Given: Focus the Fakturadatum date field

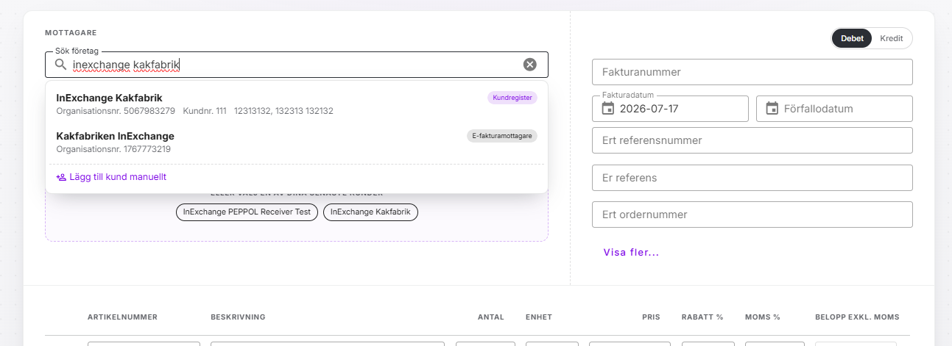Looking at the screenshot, I should 670,109.
